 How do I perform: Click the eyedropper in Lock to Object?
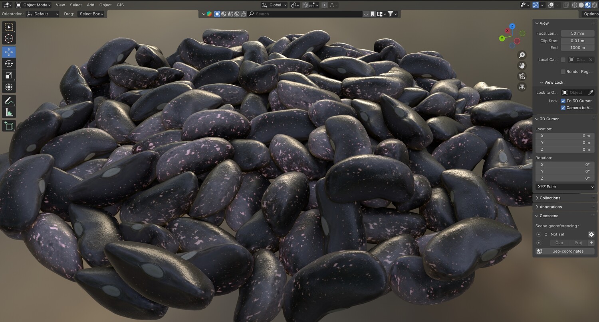tap(591, 92)
